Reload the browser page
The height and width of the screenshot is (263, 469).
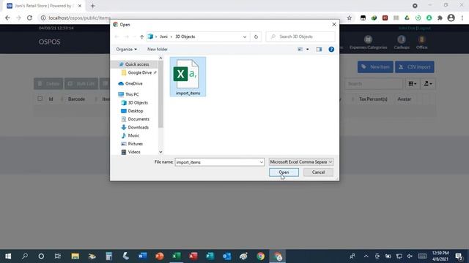[x=29, y=18]
